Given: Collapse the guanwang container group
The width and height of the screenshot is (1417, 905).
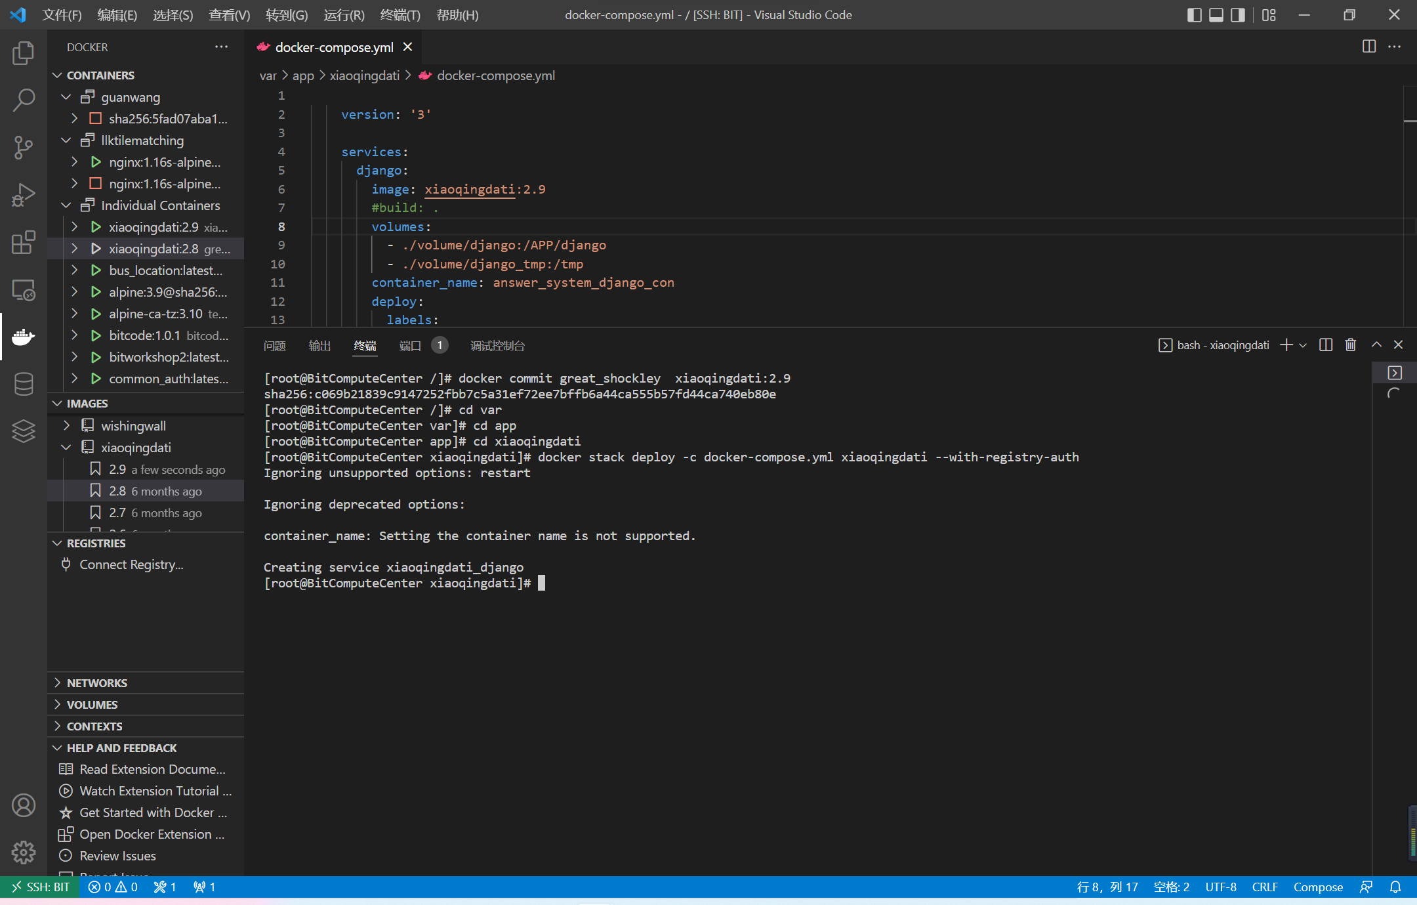Looking at the screenshot, I should pyautogui.click(x=66, y=97).
